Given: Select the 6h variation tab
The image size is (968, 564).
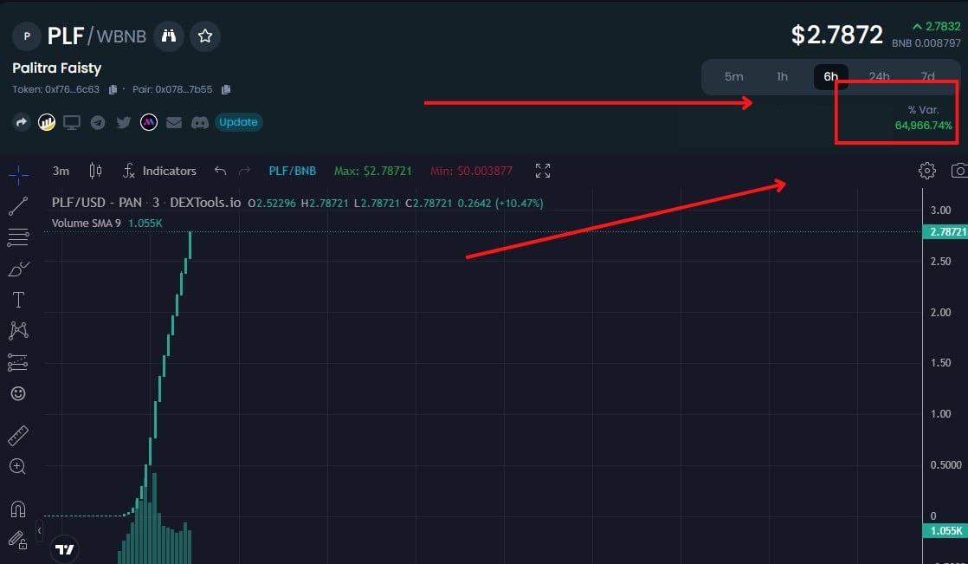Looking at the screenshot, I should (x=831, y=76).
